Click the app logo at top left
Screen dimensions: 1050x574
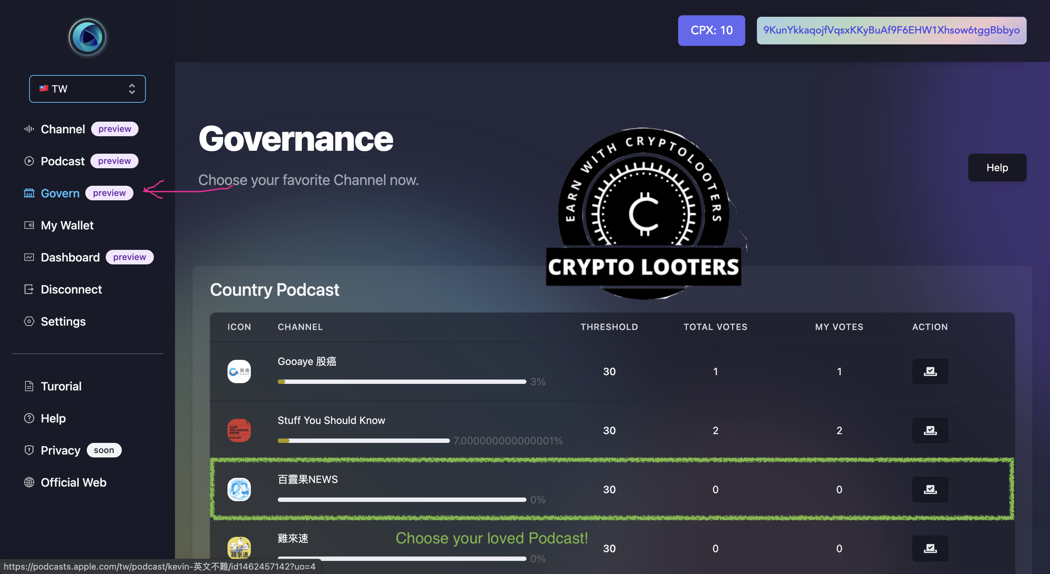pyautogui.click(x=87, y=38)
